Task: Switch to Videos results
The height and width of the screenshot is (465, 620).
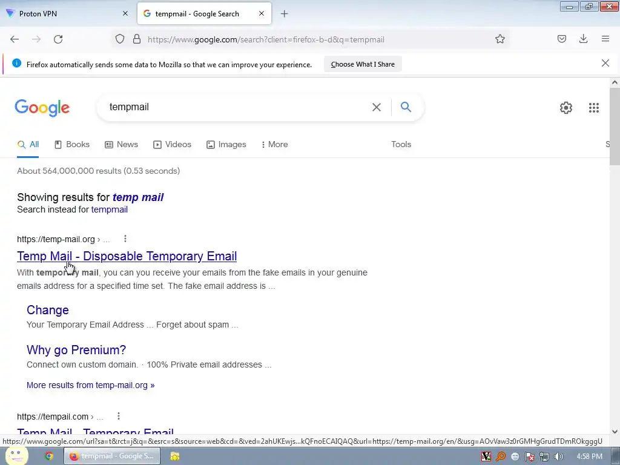Action: (172, 145)
